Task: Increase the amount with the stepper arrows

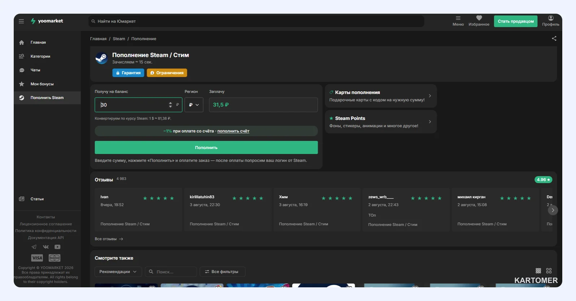Action: pyautogui.click(x=170, y=103)
